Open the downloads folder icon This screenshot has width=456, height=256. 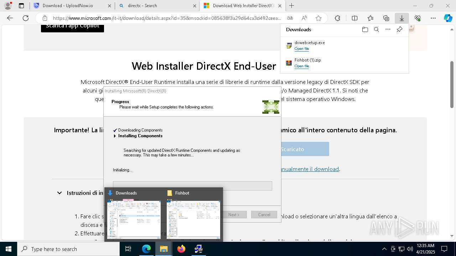click(365, 30)
